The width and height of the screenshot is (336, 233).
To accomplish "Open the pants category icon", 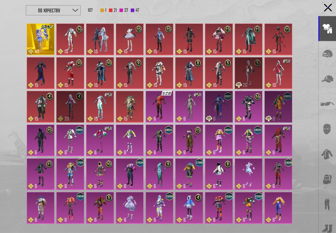I will (327, 204).
